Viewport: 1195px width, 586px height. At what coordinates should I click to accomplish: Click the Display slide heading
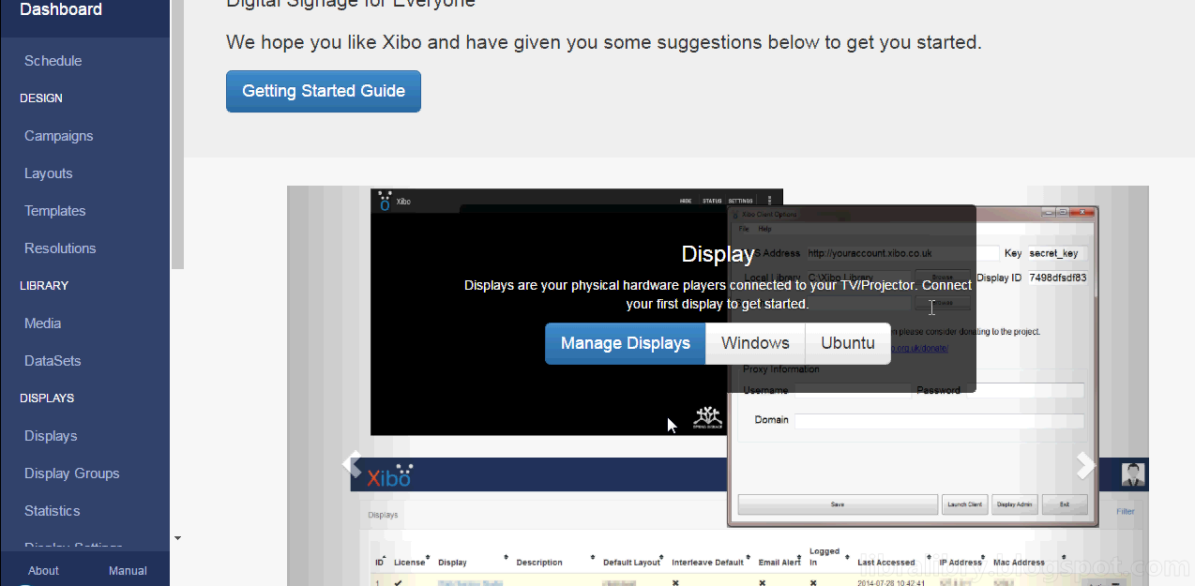point(718,254)
